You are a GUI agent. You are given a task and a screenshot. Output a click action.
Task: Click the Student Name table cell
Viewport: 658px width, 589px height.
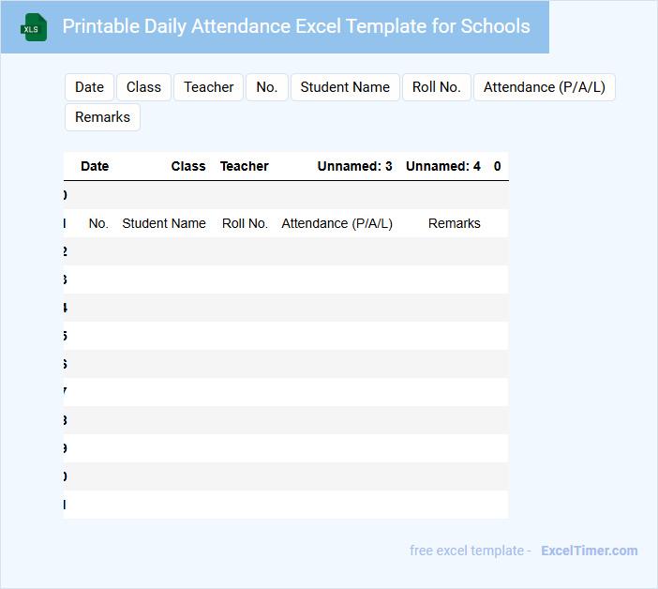click(x=164, y=223)
